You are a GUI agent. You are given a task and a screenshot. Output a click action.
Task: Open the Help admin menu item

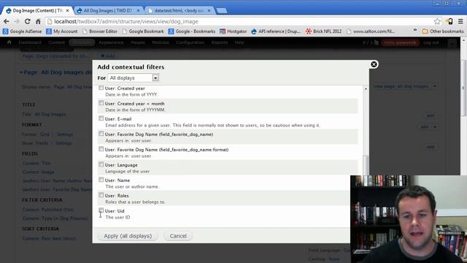click(x=239, y=42)
